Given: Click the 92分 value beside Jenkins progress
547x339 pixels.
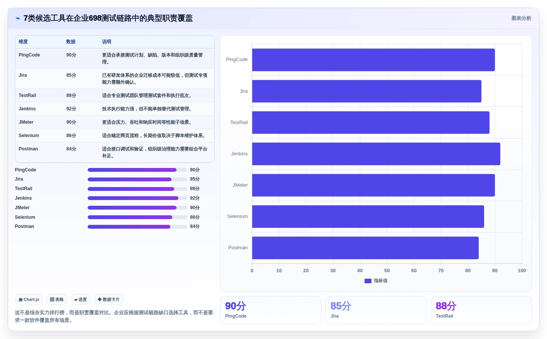Looking at the screenshot, I should (195, 198).
